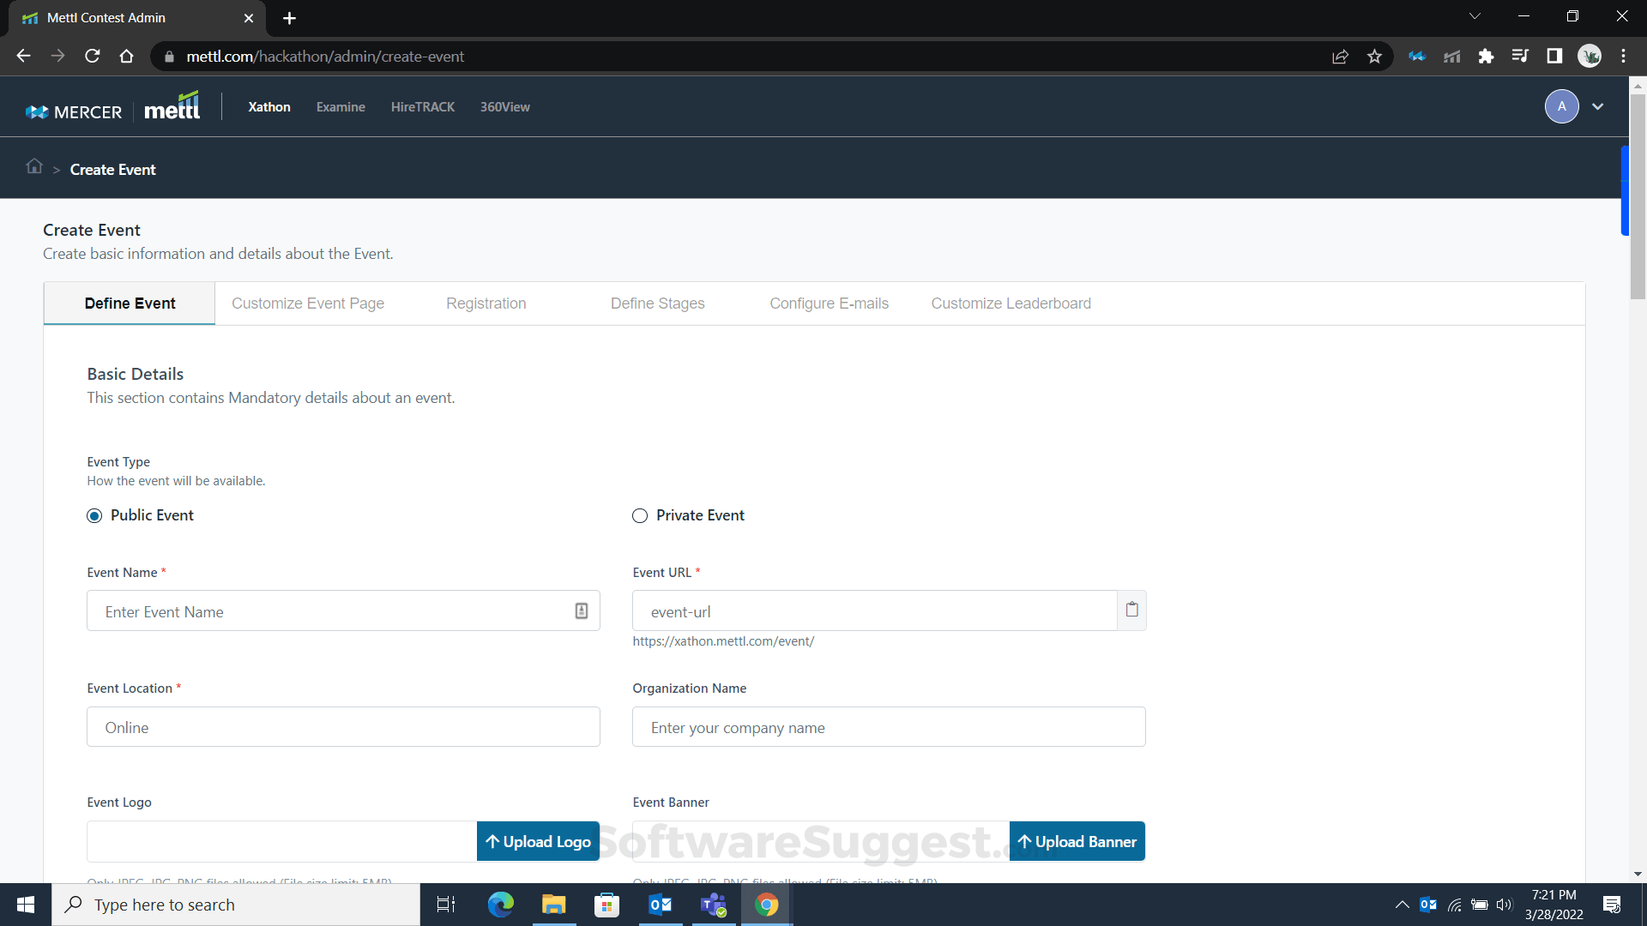Click the chevron at the top right of browser
1647x926 pixels.
(x=1475, y=15)
